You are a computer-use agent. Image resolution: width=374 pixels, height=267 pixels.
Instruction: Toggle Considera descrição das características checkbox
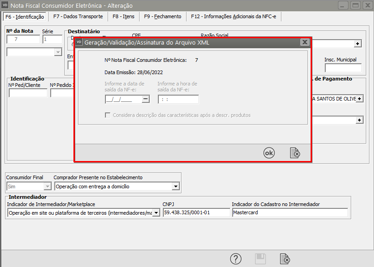108,115
